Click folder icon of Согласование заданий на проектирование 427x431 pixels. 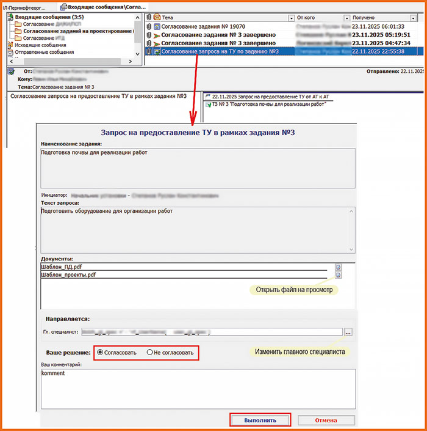point(18,31)
